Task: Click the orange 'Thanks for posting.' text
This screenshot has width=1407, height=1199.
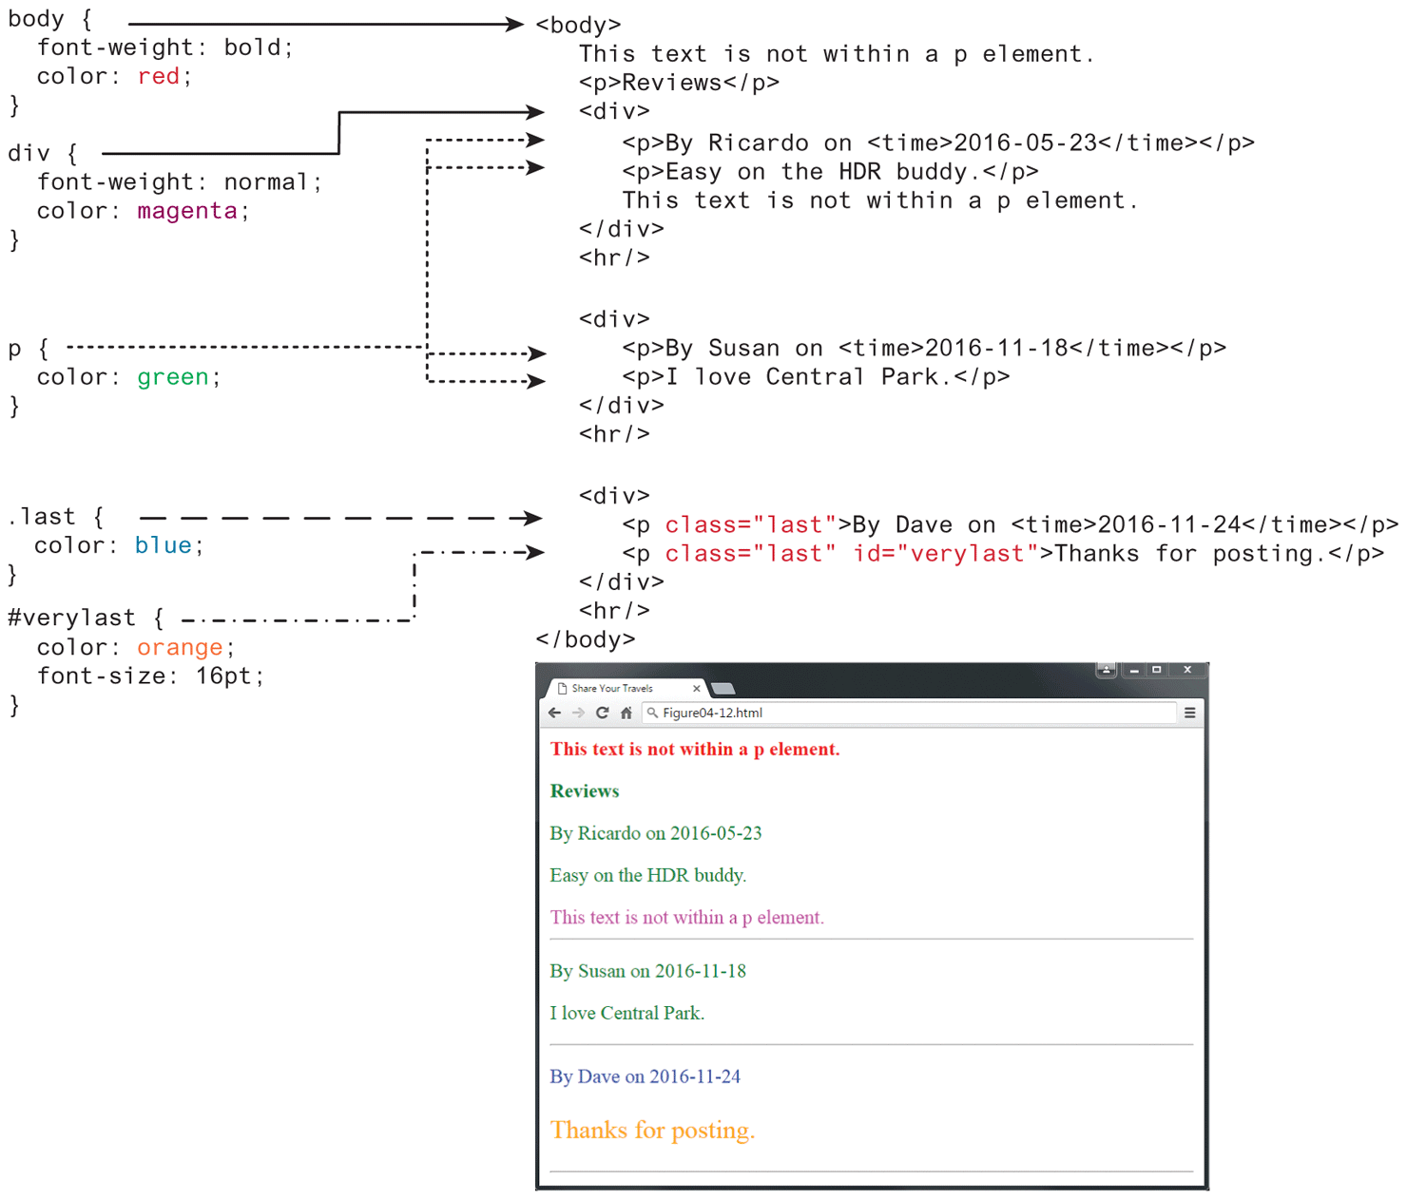Action: click(x=652, y=1130)
